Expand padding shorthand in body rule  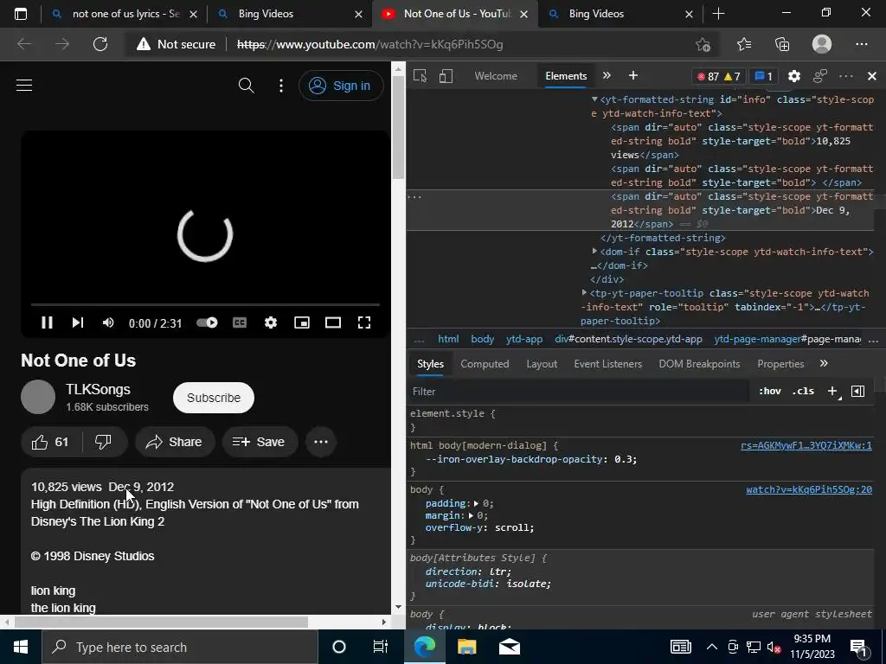476,503
